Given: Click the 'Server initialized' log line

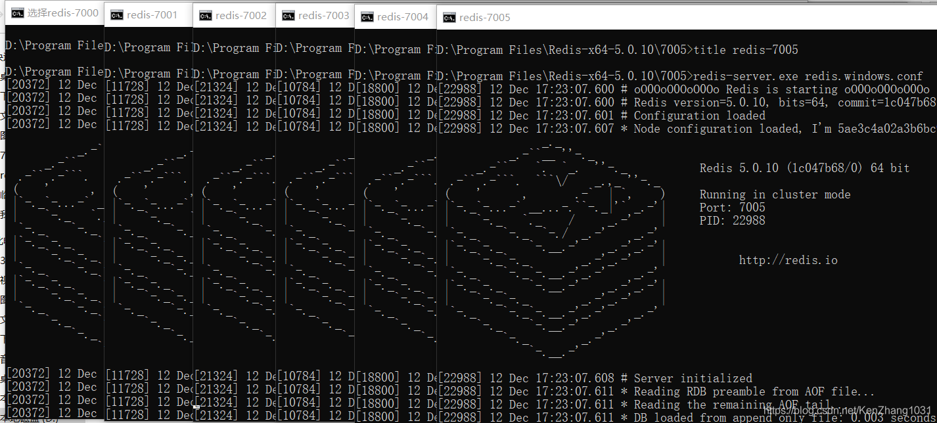Looking at the screenshot, I should [x=595, y=378].
